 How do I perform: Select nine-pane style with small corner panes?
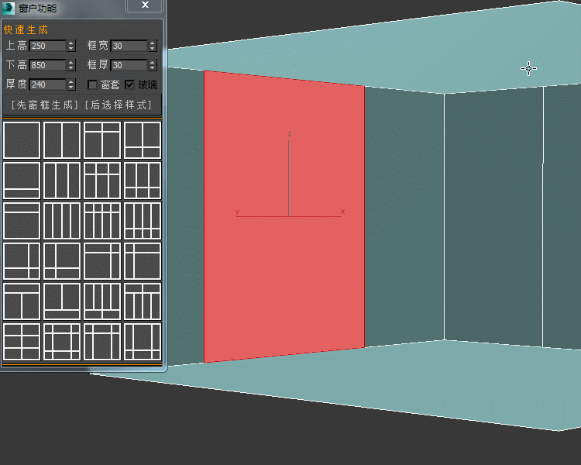62,342
